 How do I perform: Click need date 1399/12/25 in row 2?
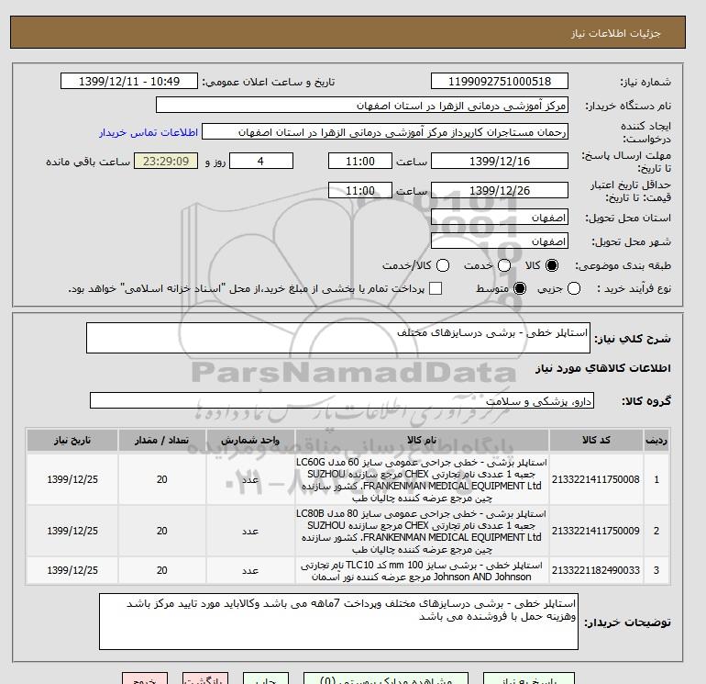click(72, 531)
